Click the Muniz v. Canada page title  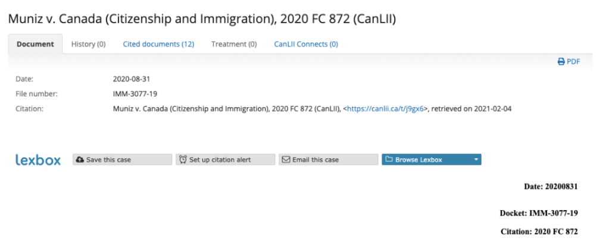click(x=202, y=19)
